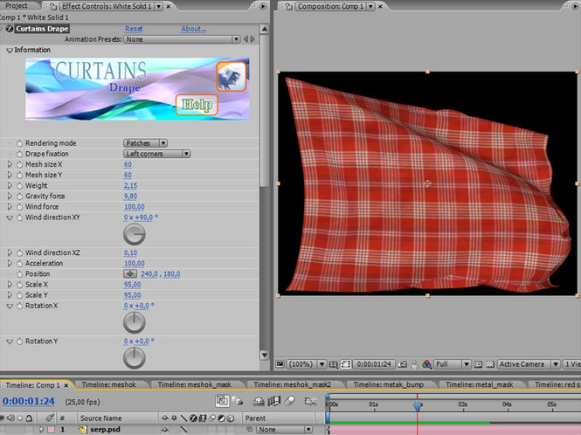
Task: Switch to Timeline: meshok_mask tab
Action: 194,385
